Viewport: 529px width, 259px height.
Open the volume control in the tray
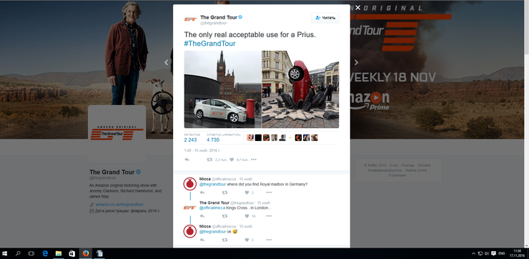point(487,253)
